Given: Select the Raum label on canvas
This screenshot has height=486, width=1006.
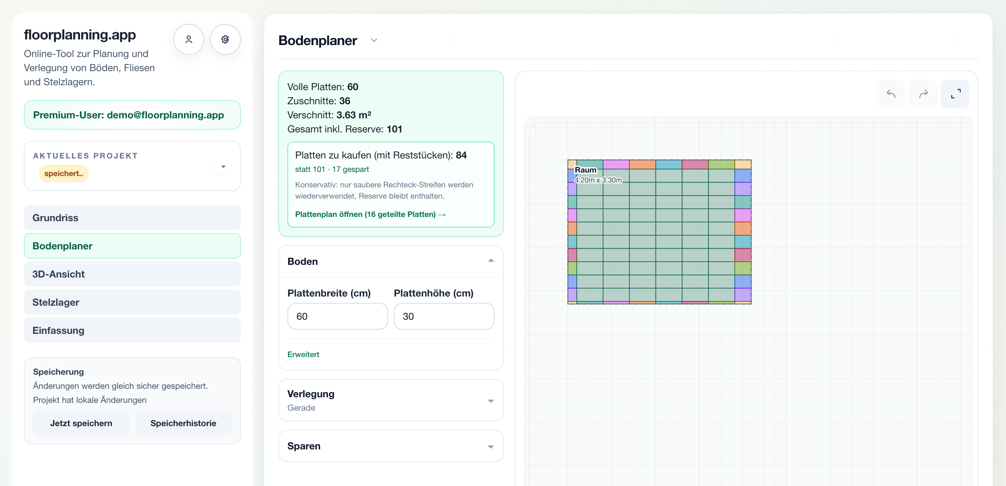Looking at the screenshot, I should [x=585, y=170].
